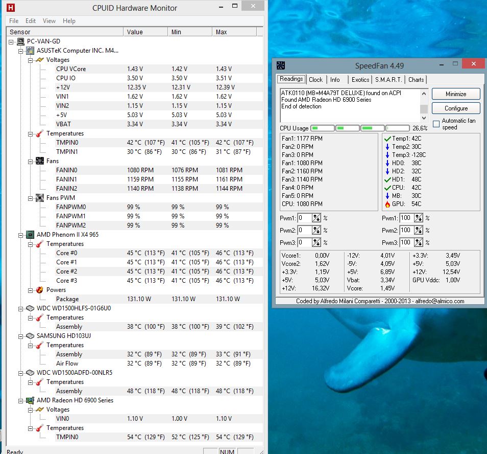Click the WDC WD1500HLFS drive icon
487x454 pixels.
pos(30,308)
